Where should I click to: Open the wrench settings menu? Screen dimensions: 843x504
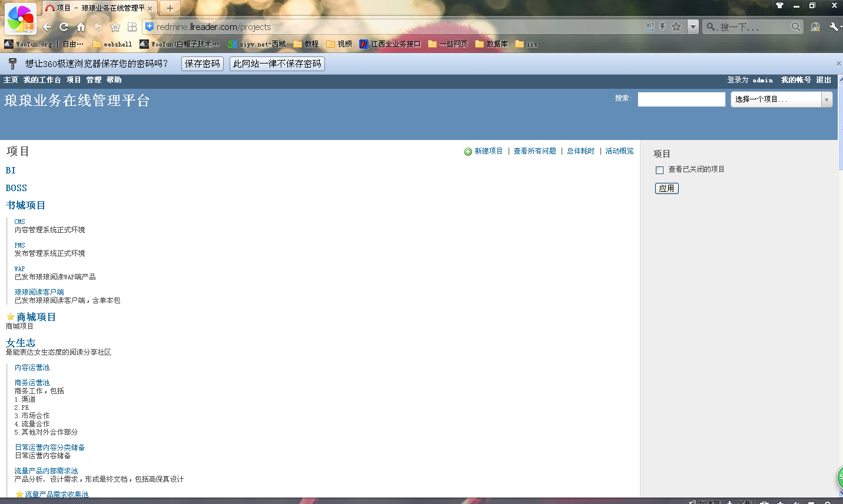pyautogui.click(x=834, y=26)
